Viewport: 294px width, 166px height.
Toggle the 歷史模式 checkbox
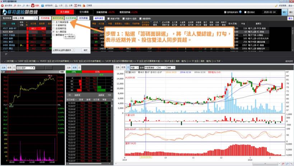[245, 12]
